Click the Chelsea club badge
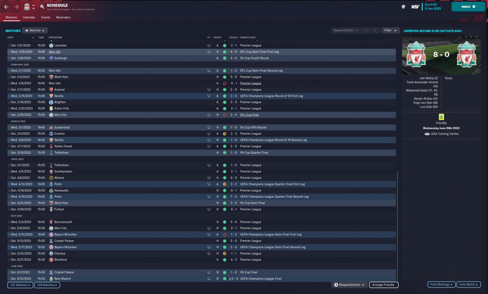 (51, 253)
